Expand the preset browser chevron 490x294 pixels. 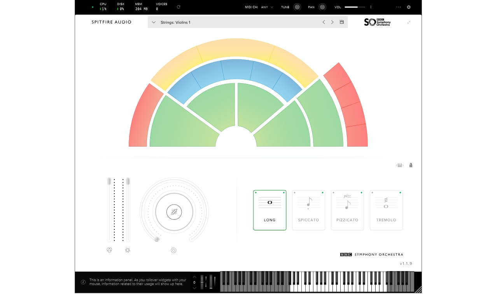pos(154,22)
